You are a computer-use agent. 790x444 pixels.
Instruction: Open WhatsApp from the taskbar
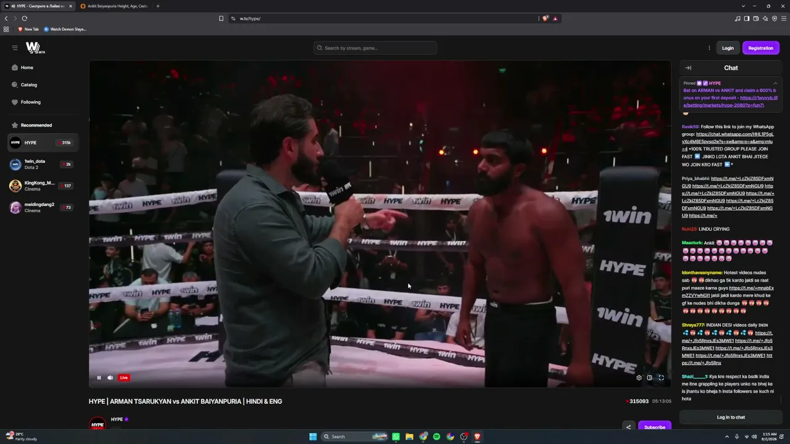tap(396, 437)
